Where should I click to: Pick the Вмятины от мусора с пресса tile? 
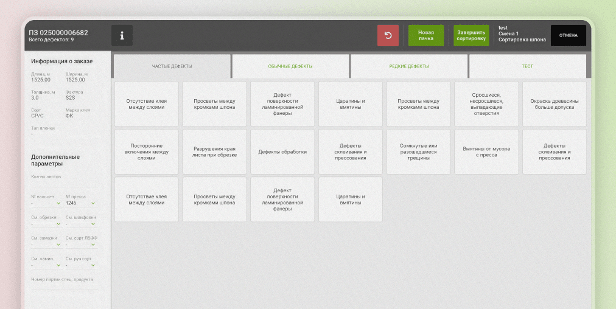click(x=486, y=152)
